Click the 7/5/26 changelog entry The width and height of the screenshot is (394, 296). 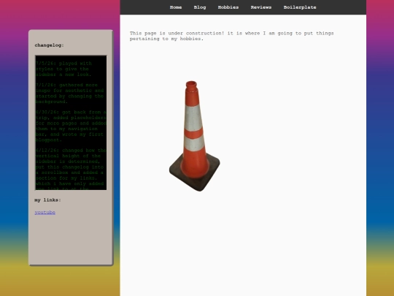click(63, 69)
